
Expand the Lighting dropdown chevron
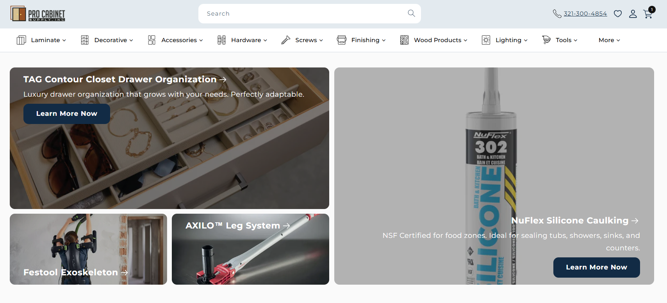pos(526,40)
